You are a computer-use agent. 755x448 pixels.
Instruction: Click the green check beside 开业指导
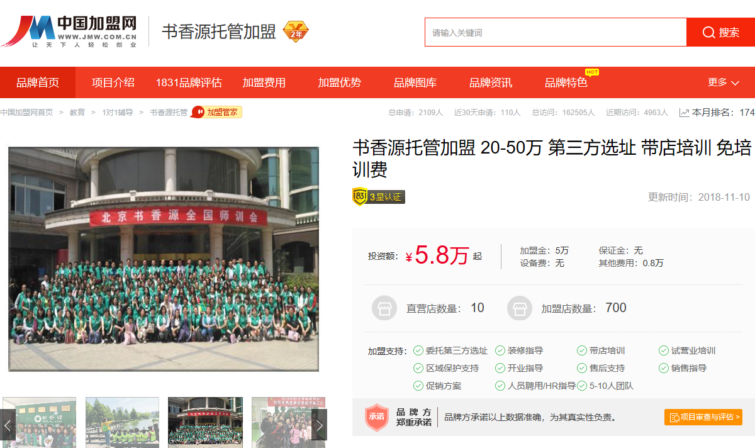coord(500,368)
